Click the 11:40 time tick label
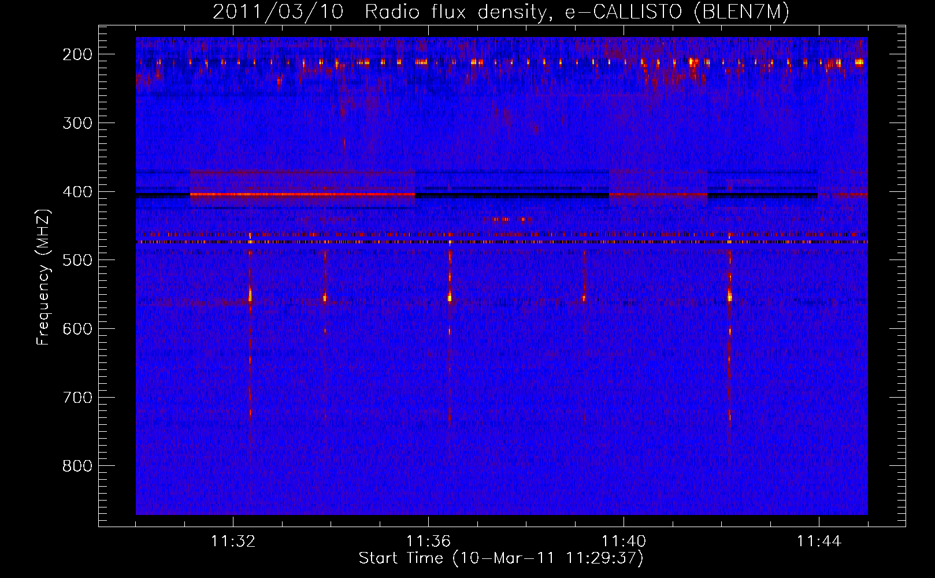 pos(624,542)
